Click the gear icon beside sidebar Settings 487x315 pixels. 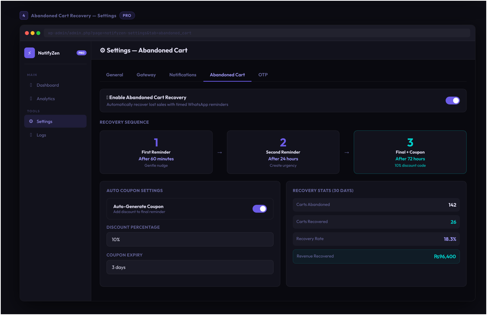(31, 122)
